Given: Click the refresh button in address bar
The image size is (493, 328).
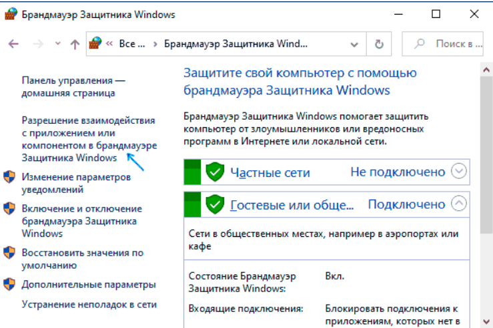Looking at the screenshot, I should click(379, 45).
